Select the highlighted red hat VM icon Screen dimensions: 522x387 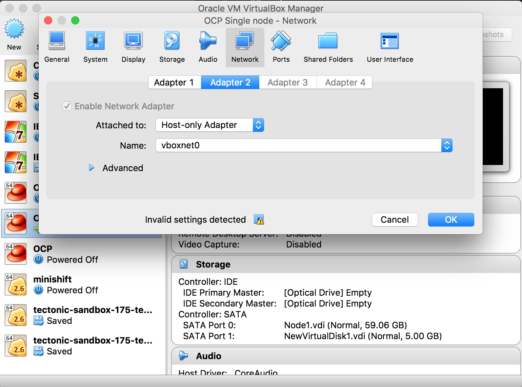click(16, 223)
